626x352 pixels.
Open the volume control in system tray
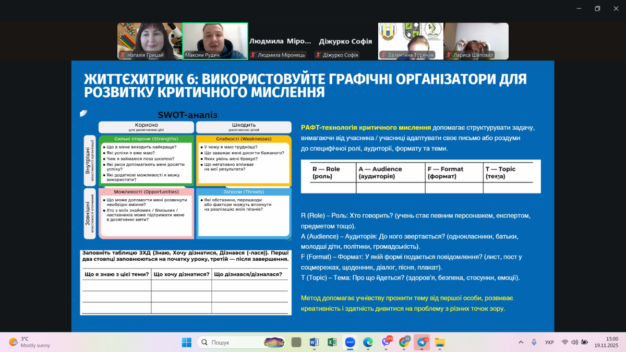[574, 342]
